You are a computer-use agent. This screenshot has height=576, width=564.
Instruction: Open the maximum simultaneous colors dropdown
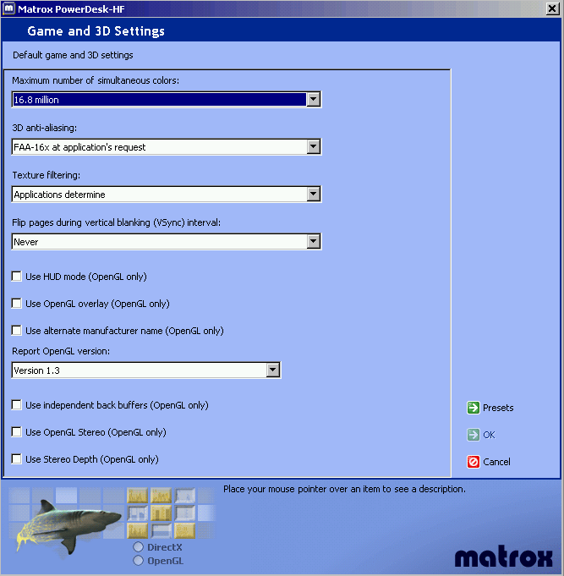pyautogui.click(x=314, y=100)
